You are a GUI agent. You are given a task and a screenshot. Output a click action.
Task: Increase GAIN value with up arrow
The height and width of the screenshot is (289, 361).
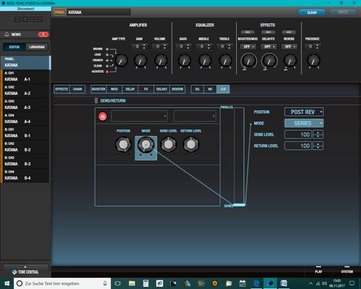click(144, 45)
